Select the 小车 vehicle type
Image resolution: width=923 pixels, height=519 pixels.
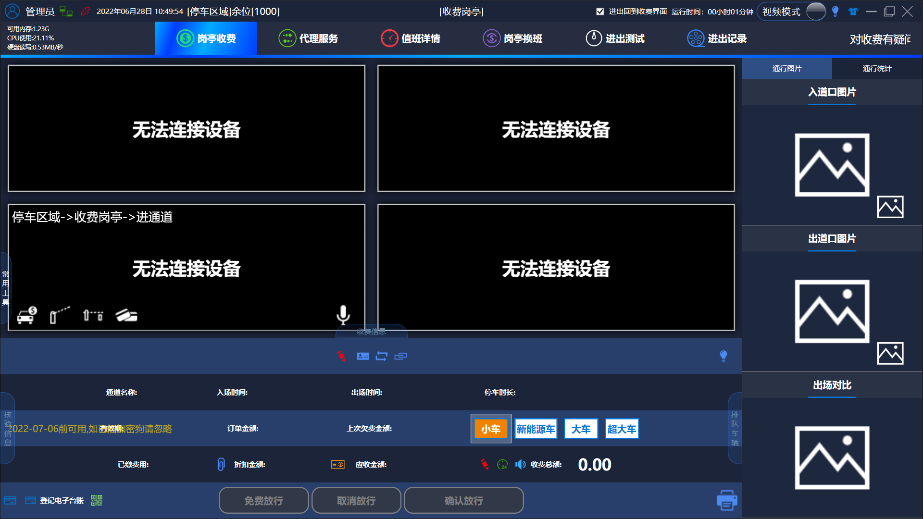(491, 429)
